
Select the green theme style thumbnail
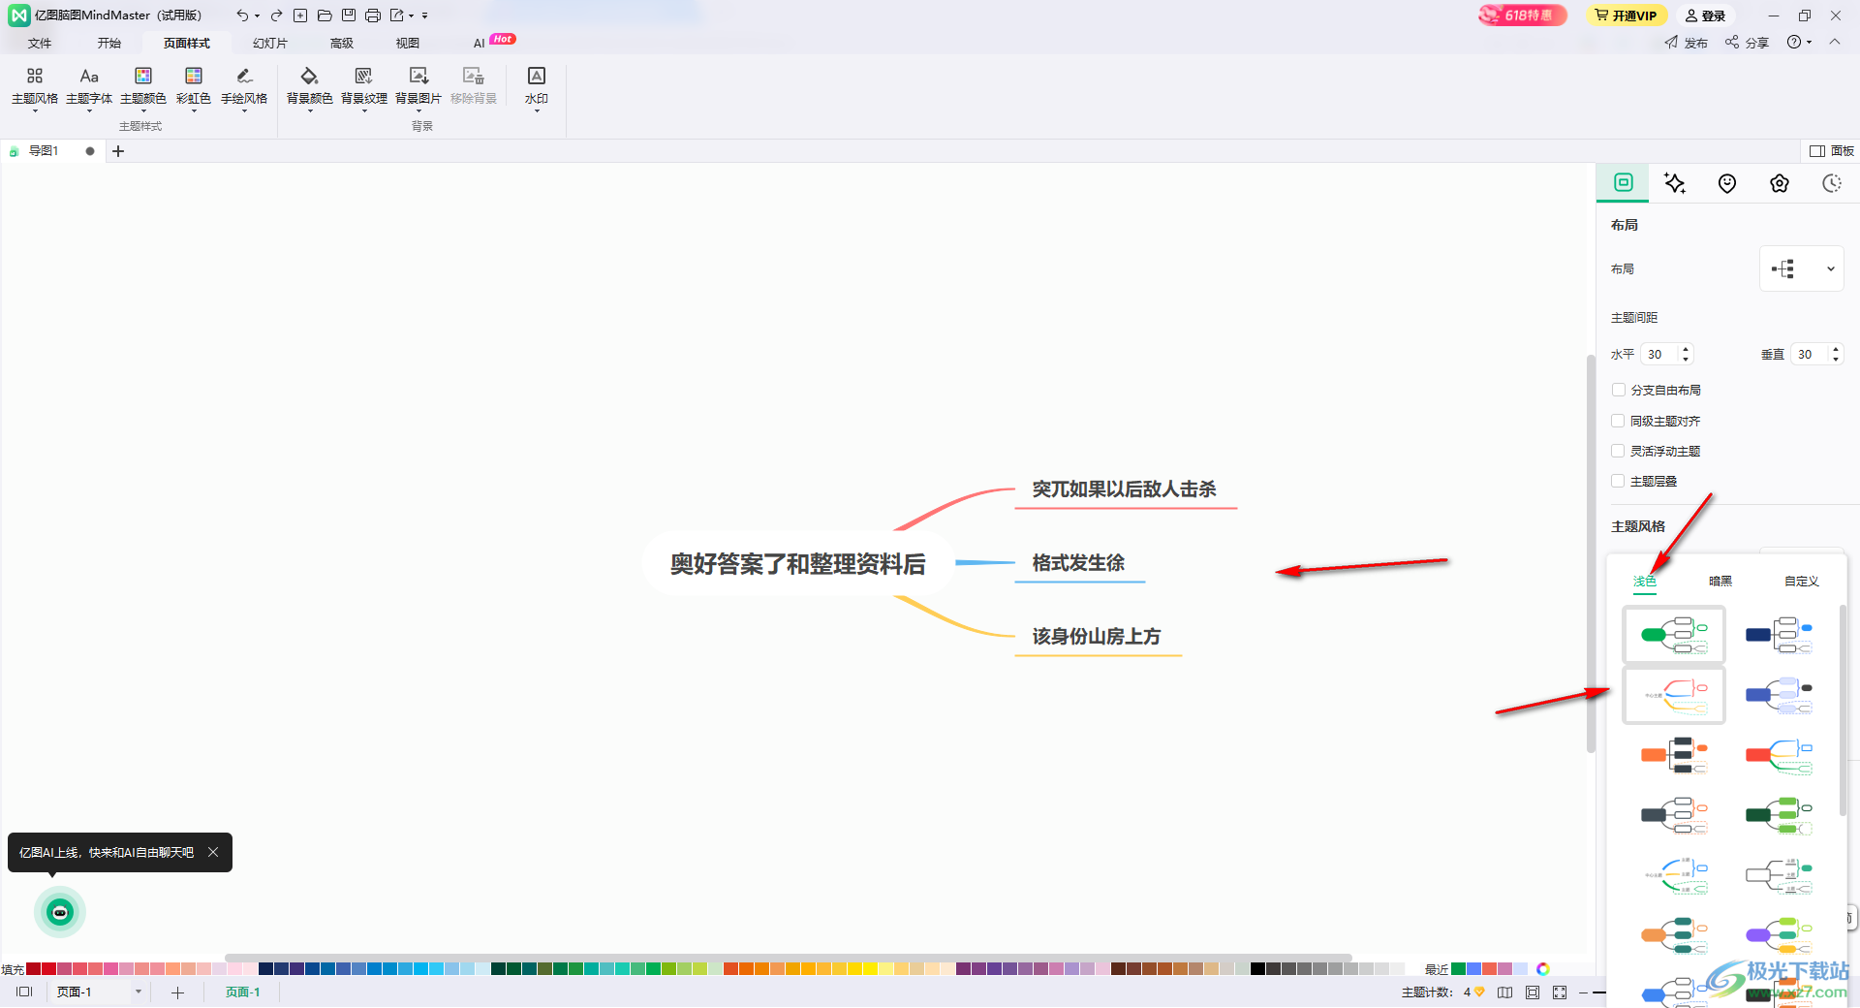coord(1674,635)
